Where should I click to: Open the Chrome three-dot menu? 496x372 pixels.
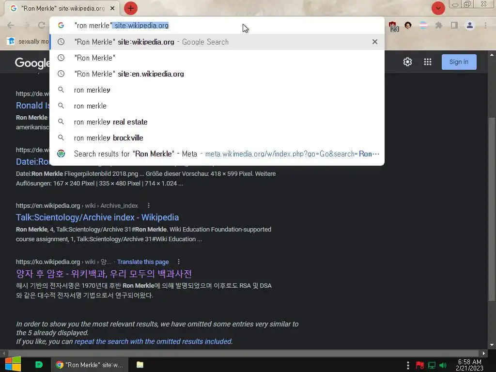(x=485, y=25)
